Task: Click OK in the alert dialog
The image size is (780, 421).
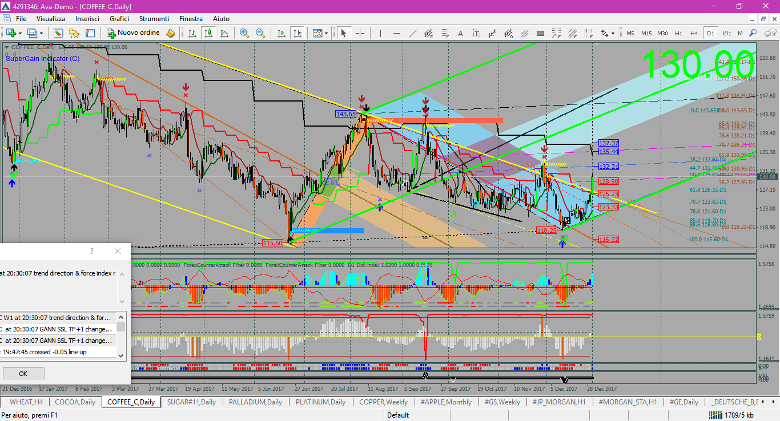Action: pos(23,374)
